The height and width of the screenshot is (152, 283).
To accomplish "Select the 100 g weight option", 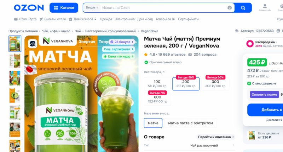I will pyautogui.click(x=157, y=84).
